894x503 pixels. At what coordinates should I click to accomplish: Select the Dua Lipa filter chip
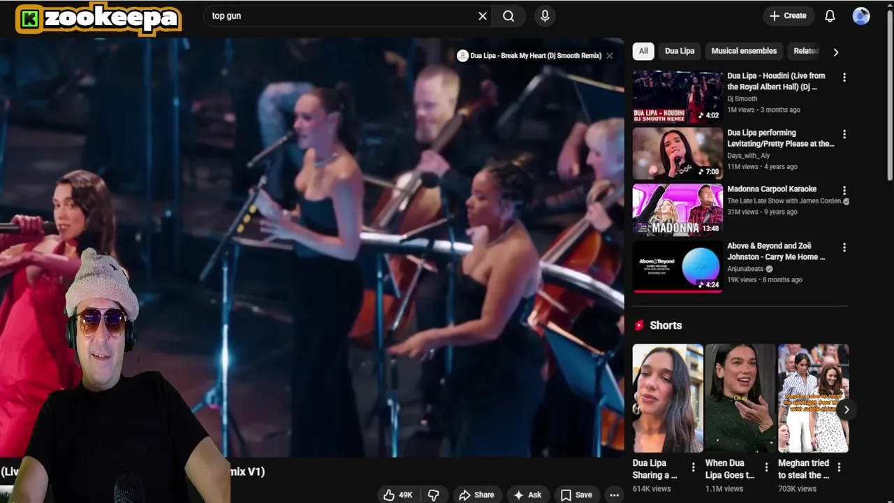pos(680,51)
